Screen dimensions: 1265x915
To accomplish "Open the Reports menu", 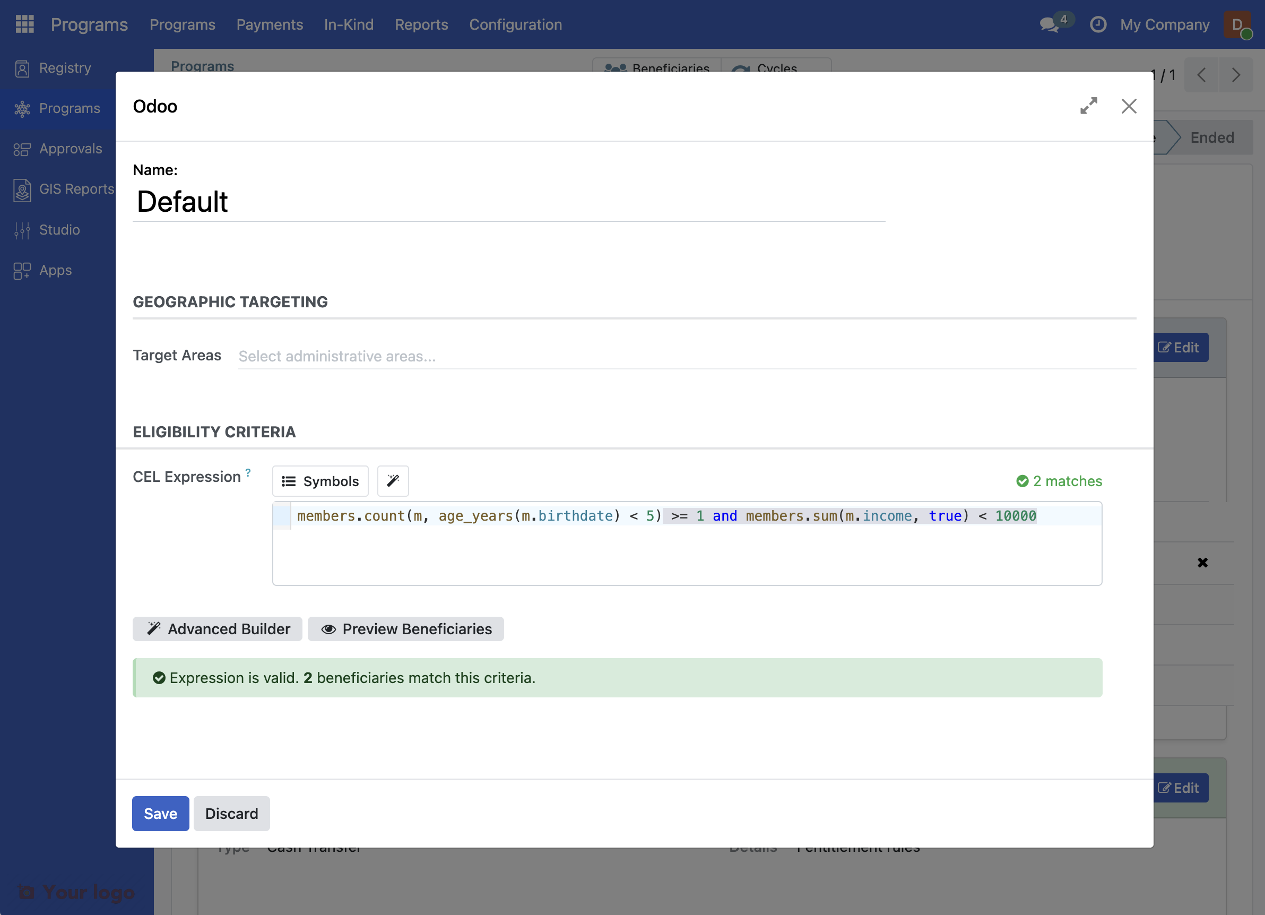I will [x=421, y=24].
